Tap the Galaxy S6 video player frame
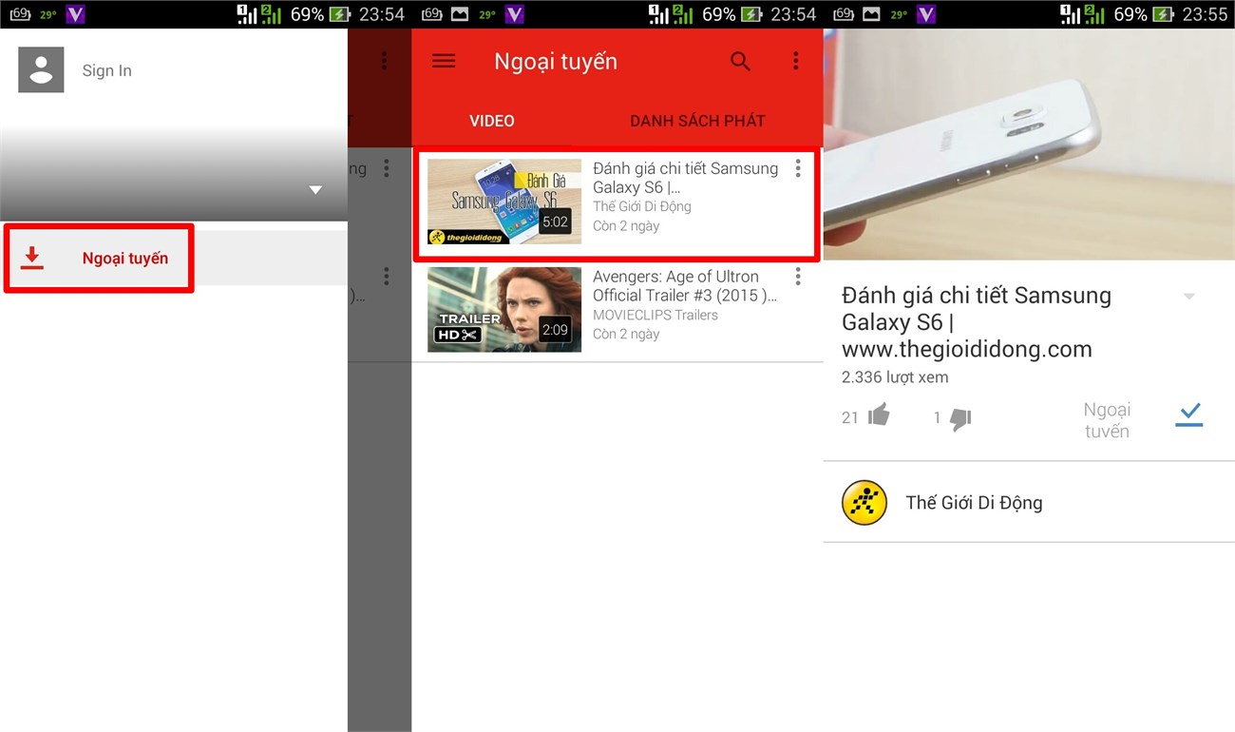Screen dimensions: 1235x732 (1029, 144)
